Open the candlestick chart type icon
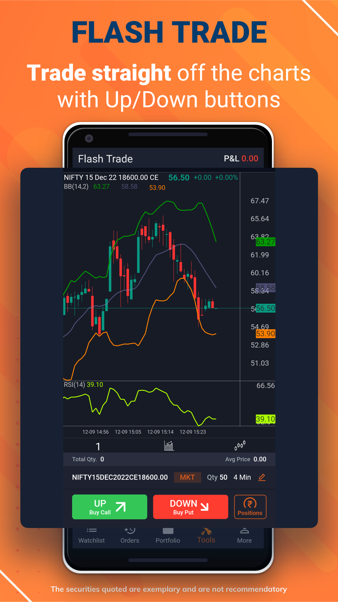 [240, 446]
